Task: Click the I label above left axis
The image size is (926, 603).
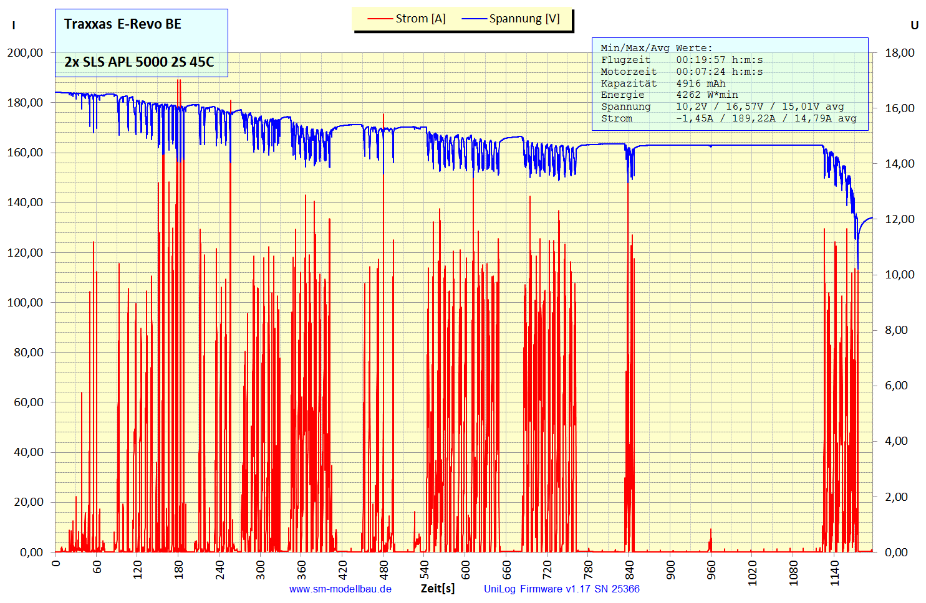Action: coord(14,26)
